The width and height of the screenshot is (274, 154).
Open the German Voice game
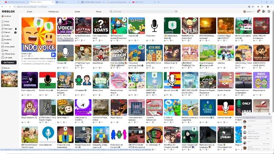226,107
